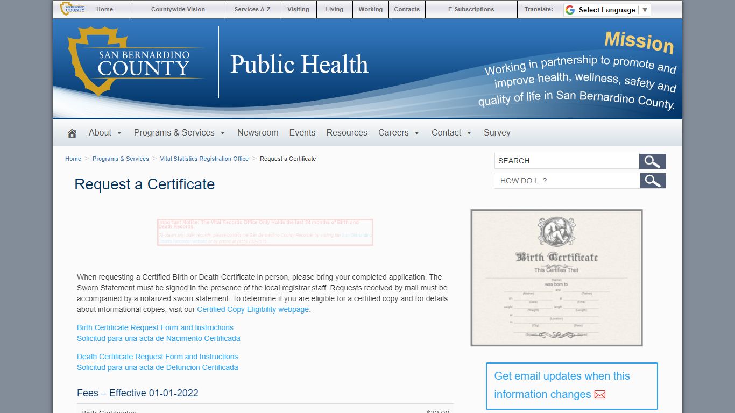Open the Resources menu item
Screen dimensions: 735x413
coord(347,133)
